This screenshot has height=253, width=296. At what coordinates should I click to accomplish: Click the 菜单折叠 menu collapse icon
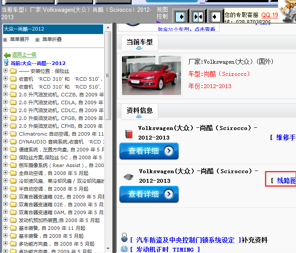(37, 40)
